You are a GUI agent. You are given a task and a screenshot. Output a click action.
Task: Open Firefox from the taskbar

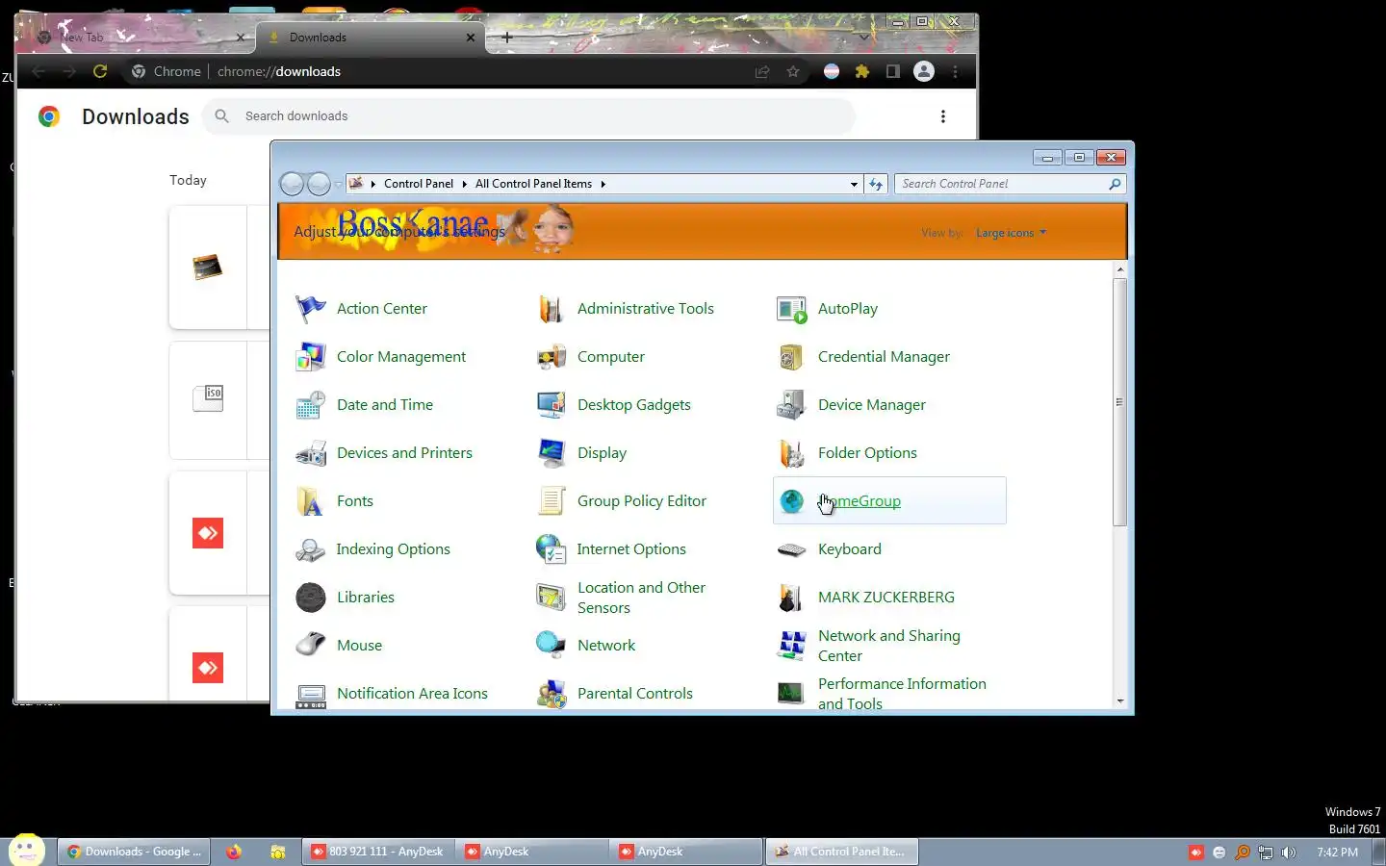point(234,852)
